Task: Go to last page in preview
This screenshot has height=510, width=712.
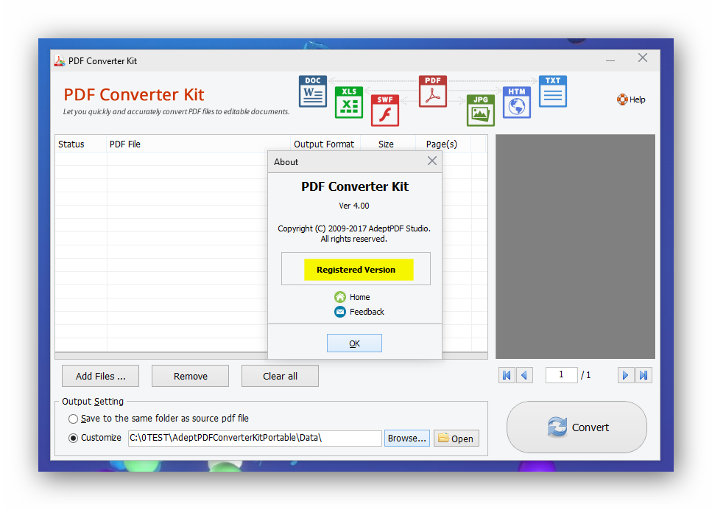Action: point(644,375)
